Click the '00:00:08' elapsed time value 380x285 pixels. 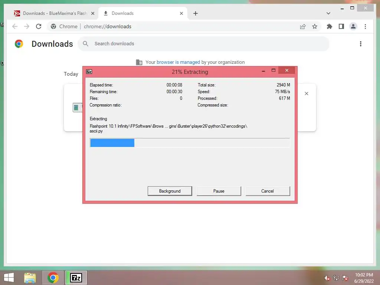coord(174,85)
